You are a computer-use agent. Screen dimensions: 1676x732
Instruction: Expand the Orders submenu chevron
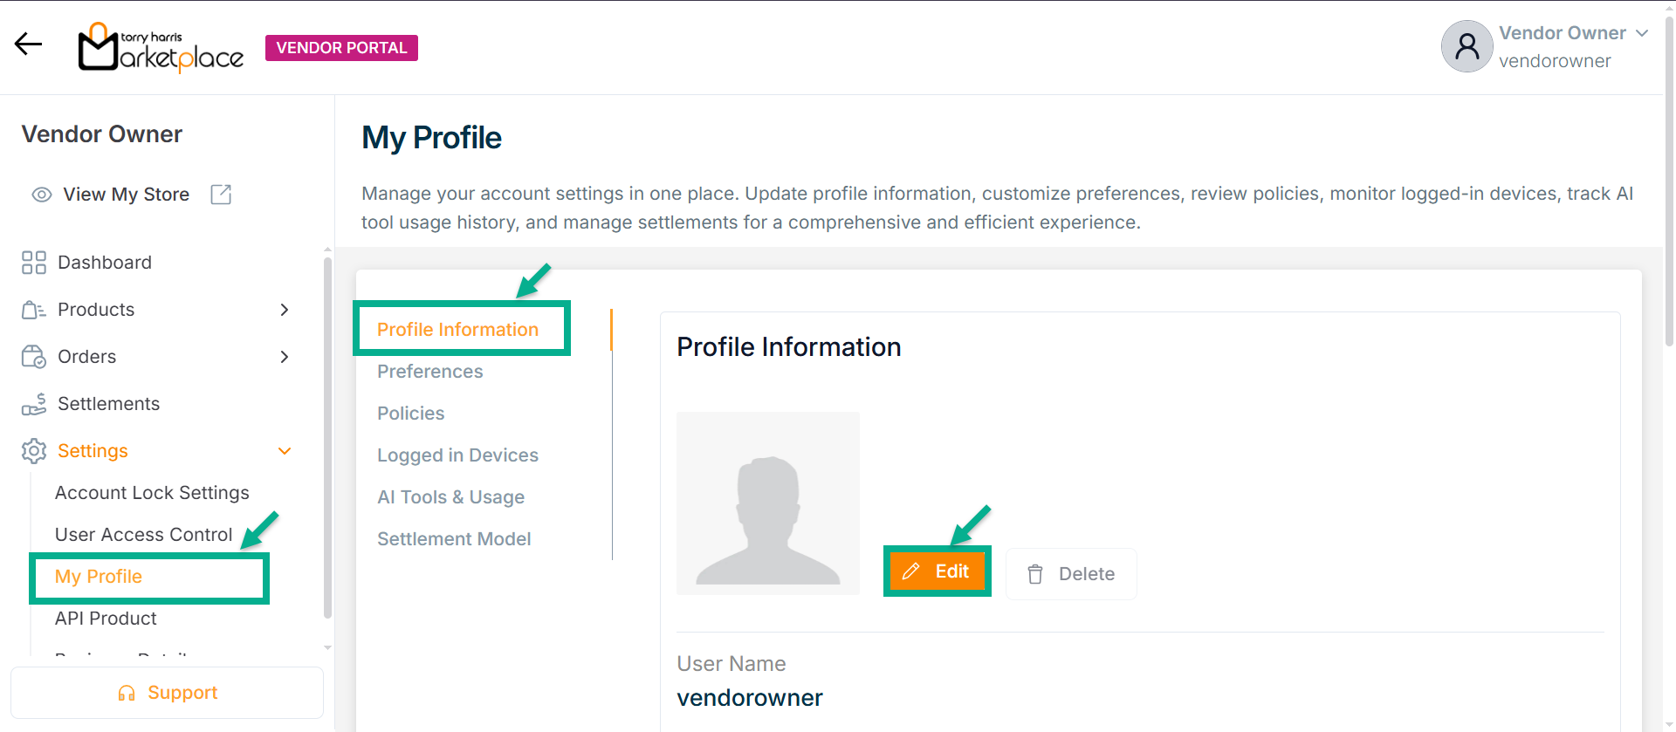coord(285,357)
